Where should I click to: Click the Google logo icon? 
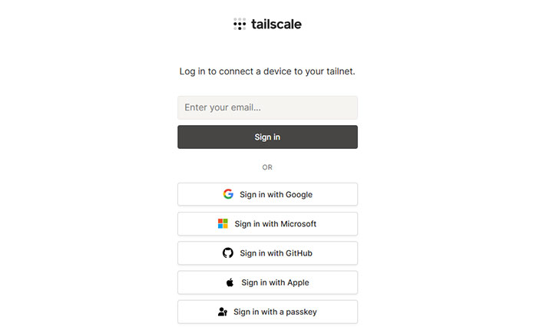(x=228, y=194)
